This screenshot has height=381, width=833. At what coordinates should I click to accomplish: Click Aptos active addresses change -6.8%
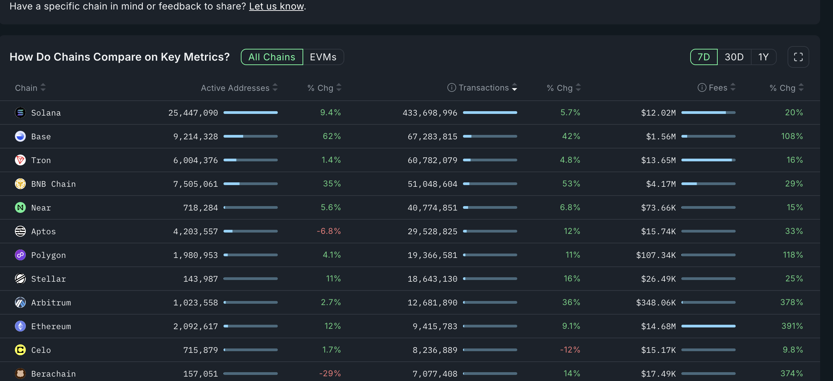click(x=329, y=231)
